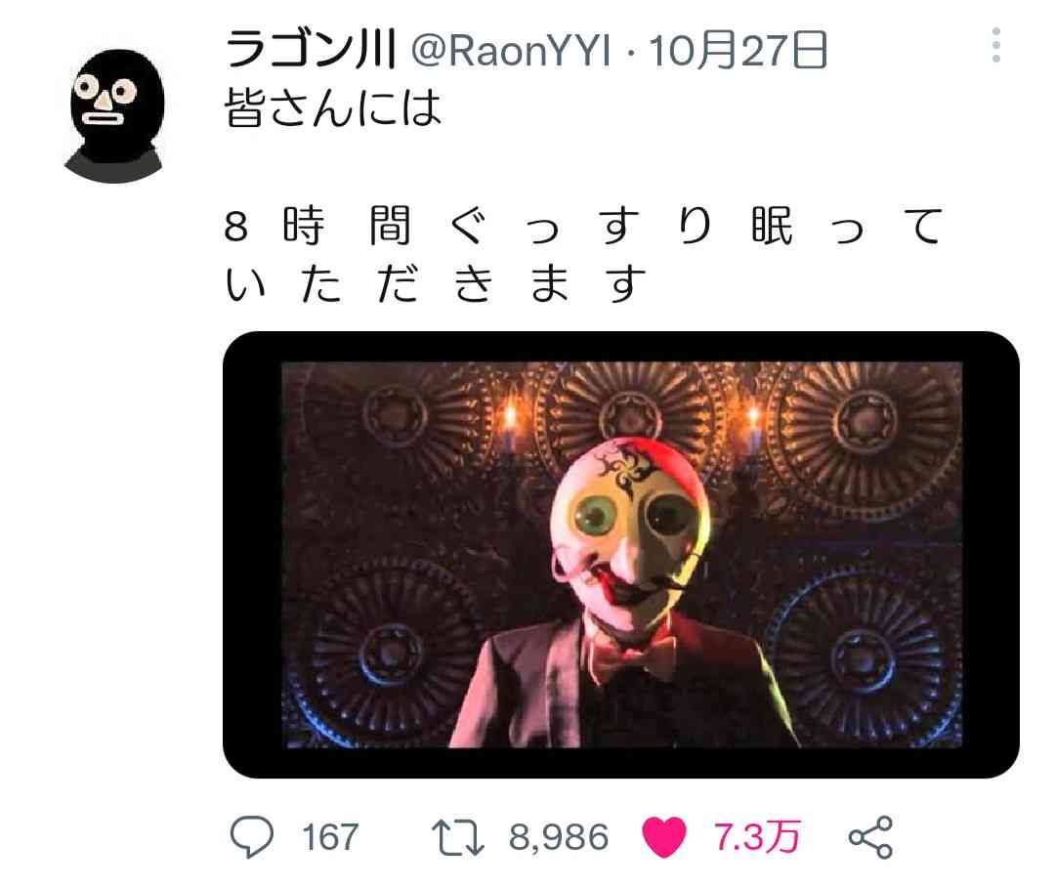Open the @RaonYYI handle

pyautogui.click(x=511, y=51)
